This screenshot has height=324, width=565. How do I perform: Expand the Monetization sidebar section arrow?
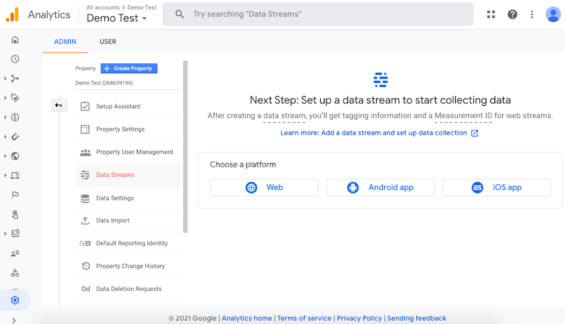5,117
